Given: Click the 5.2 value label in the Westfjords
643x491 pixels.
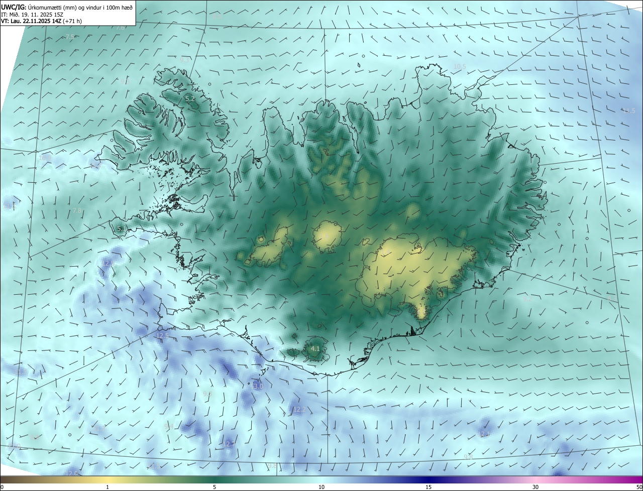Looking at the screenshot, I should pyautogui.click(x=190, y=99).
